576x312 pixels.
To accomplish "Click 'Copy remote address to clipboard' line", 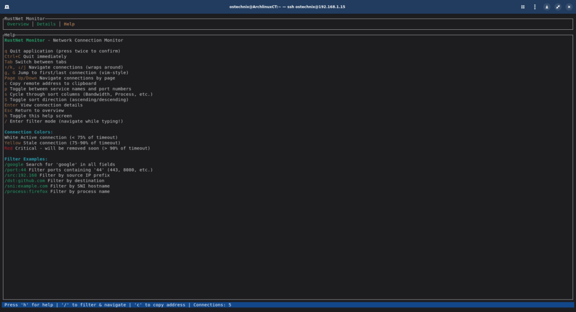I will (x=50, y=83).
